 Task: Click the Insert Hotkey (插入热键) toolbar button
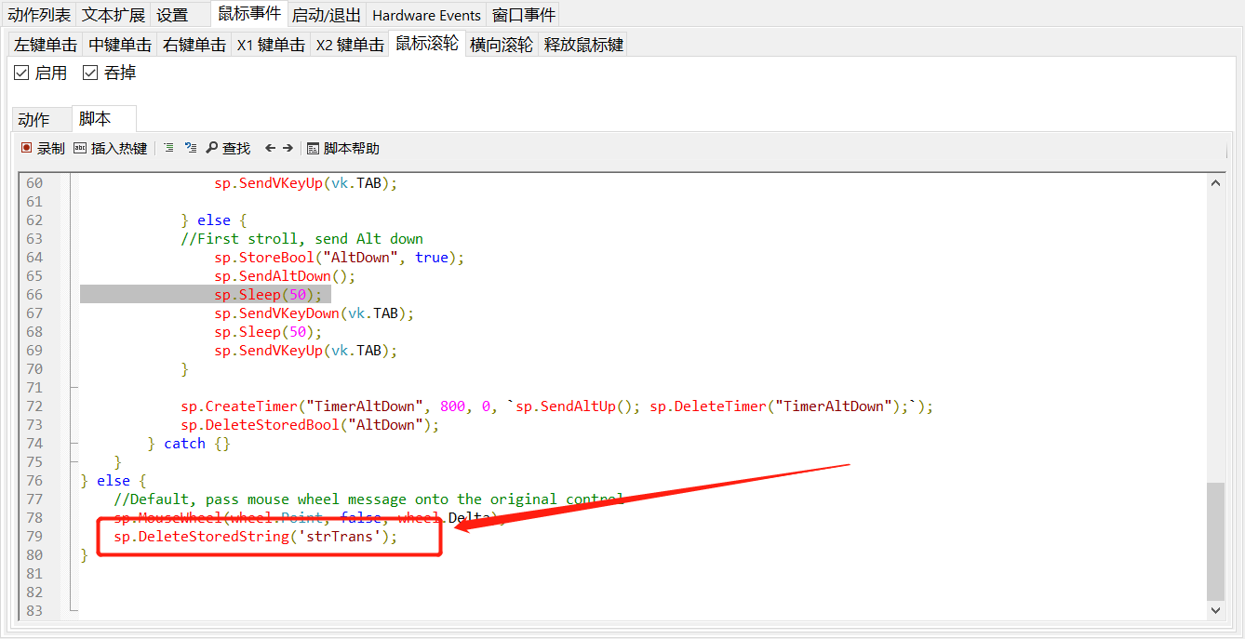point(110,148)
